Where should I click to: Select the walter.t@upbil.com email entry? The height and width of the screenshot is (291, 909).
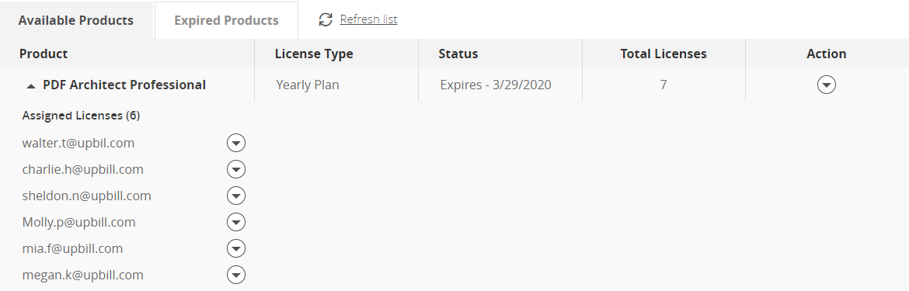point(78,143)
